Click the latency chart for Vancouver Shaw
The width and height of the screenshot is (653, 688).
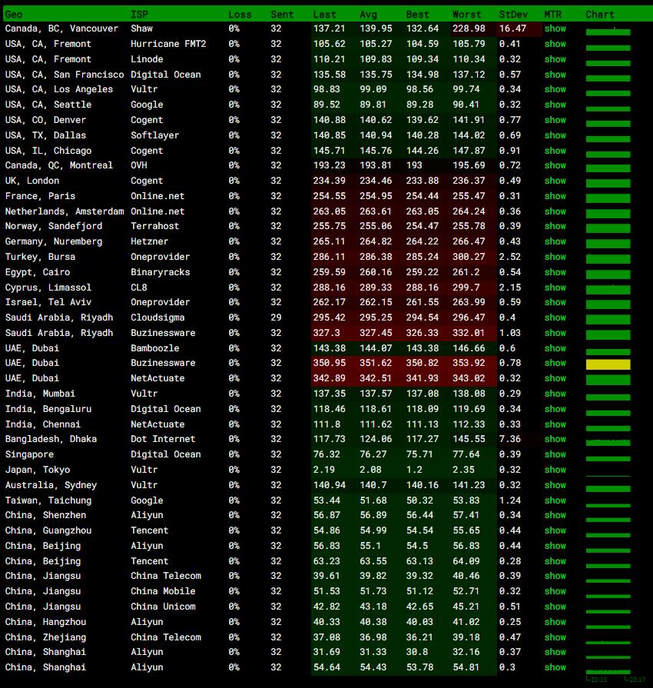point(608,32)
